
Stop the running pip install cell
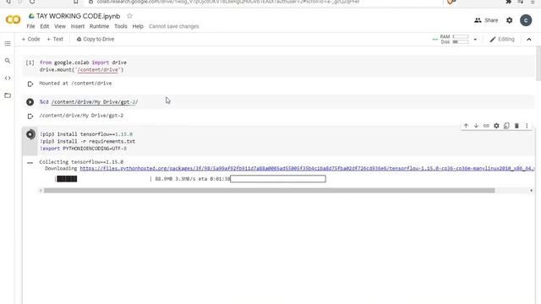click(30, 134)
